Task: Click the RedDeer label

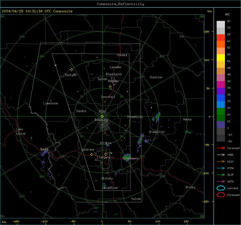Action: click(114, 81)
